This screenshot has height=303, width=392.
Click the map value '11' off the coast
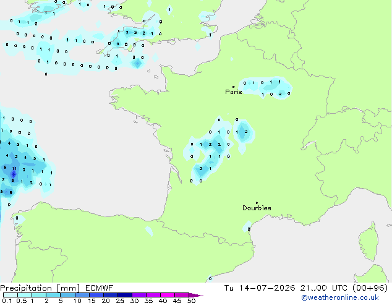coord(14,168)
